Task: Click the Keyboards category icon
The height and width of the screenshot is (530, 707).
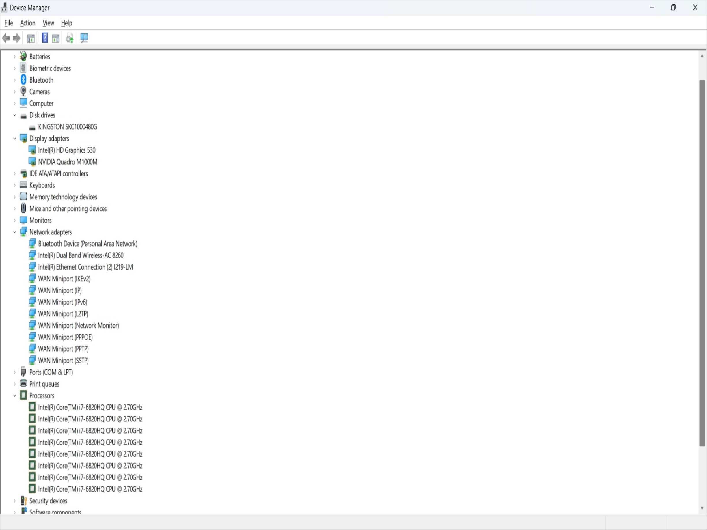Action: click(23, 185)
